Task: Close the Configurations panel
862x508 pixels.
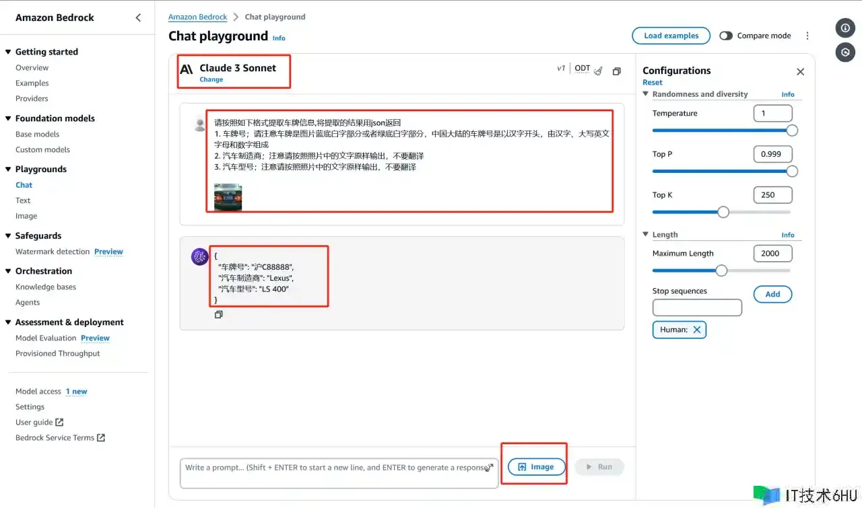Action: pos(800,71)
